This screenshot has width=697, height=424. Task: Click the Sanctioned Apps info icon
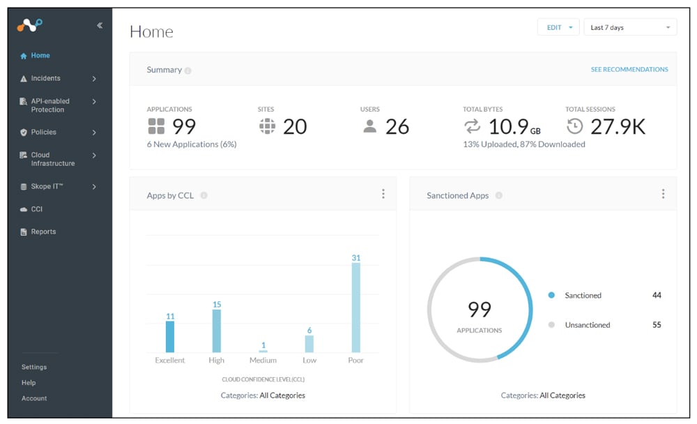point(498,196)
